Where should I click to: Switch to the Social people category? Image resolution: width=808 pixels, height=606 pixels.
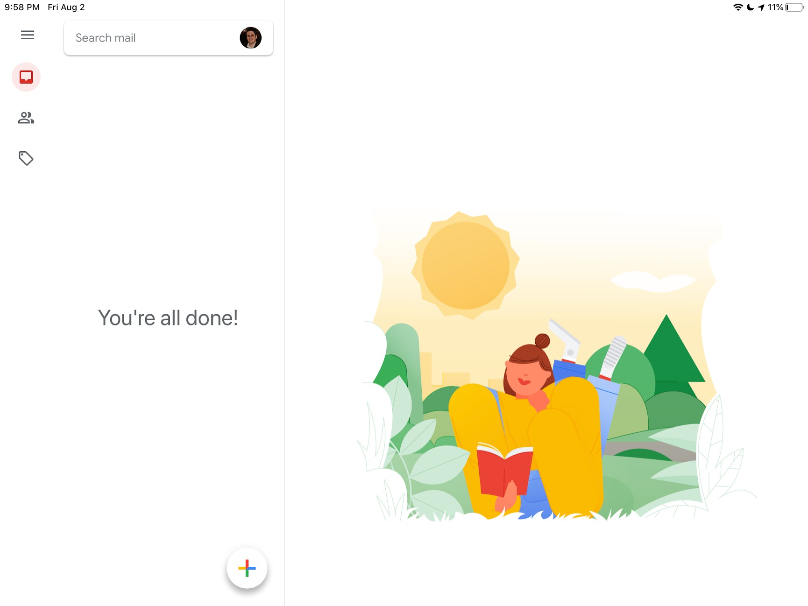26,118
